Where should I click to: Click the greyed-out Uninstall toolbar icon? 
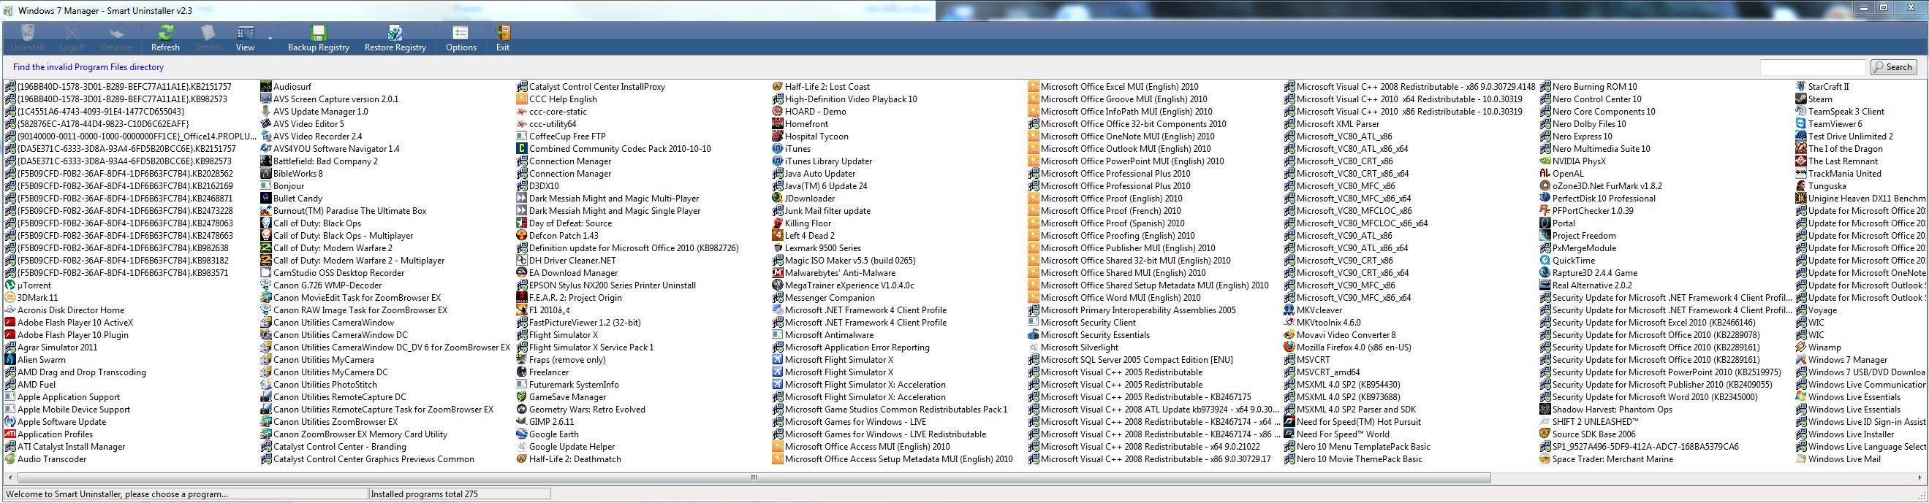[27, 33]
